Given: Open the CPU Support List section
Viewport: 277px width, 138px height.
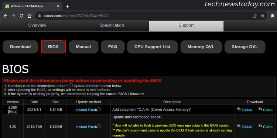Looking at the screenshot, I should click(153, 47).
